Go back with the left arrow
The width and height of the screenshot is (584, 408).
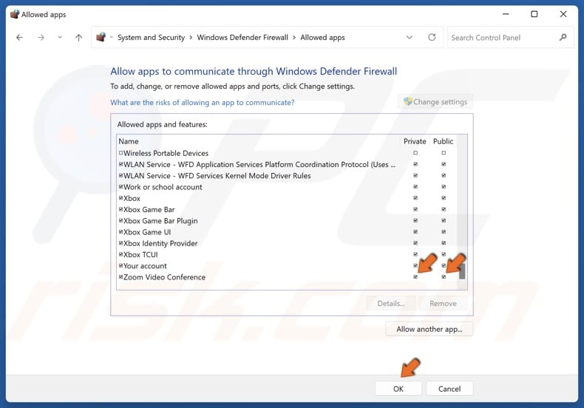click(x=19, y=38)
